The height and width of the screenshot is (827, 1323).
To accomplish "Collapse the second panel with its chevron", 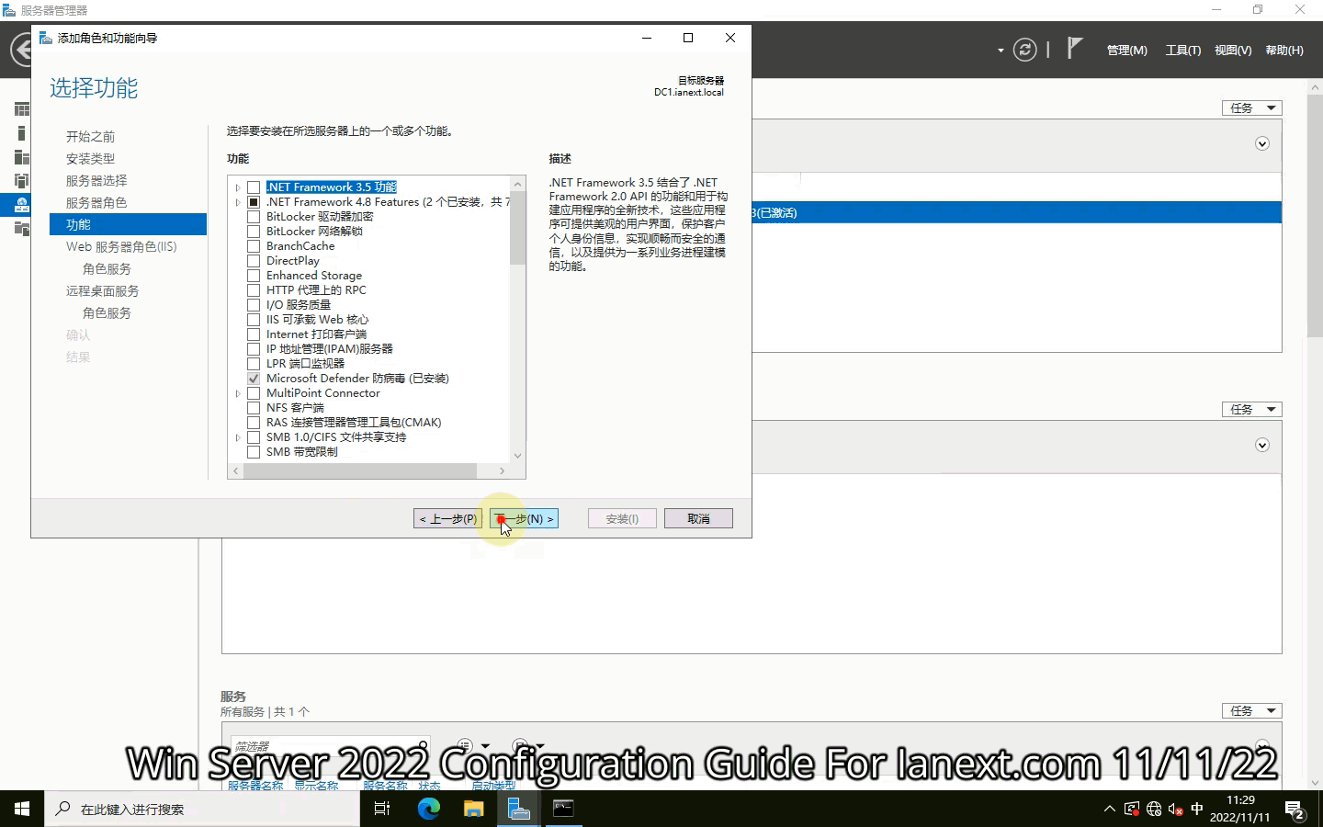I will click(1262, 445).
